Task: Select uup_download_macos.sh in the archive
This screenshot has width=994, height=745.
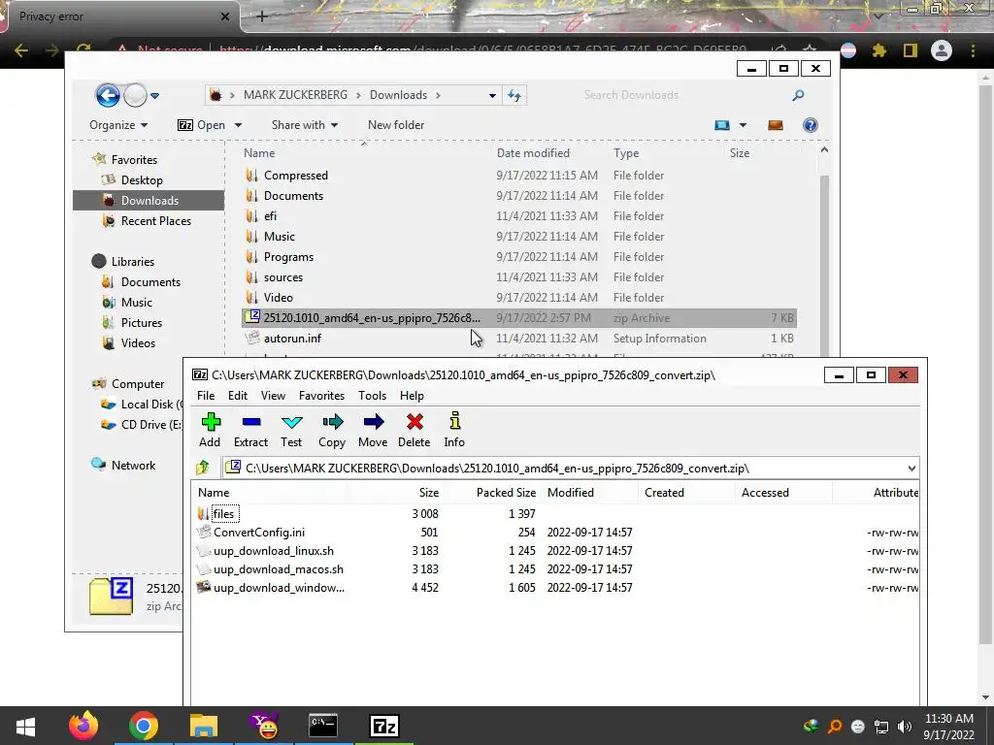Action: point(279,568)
